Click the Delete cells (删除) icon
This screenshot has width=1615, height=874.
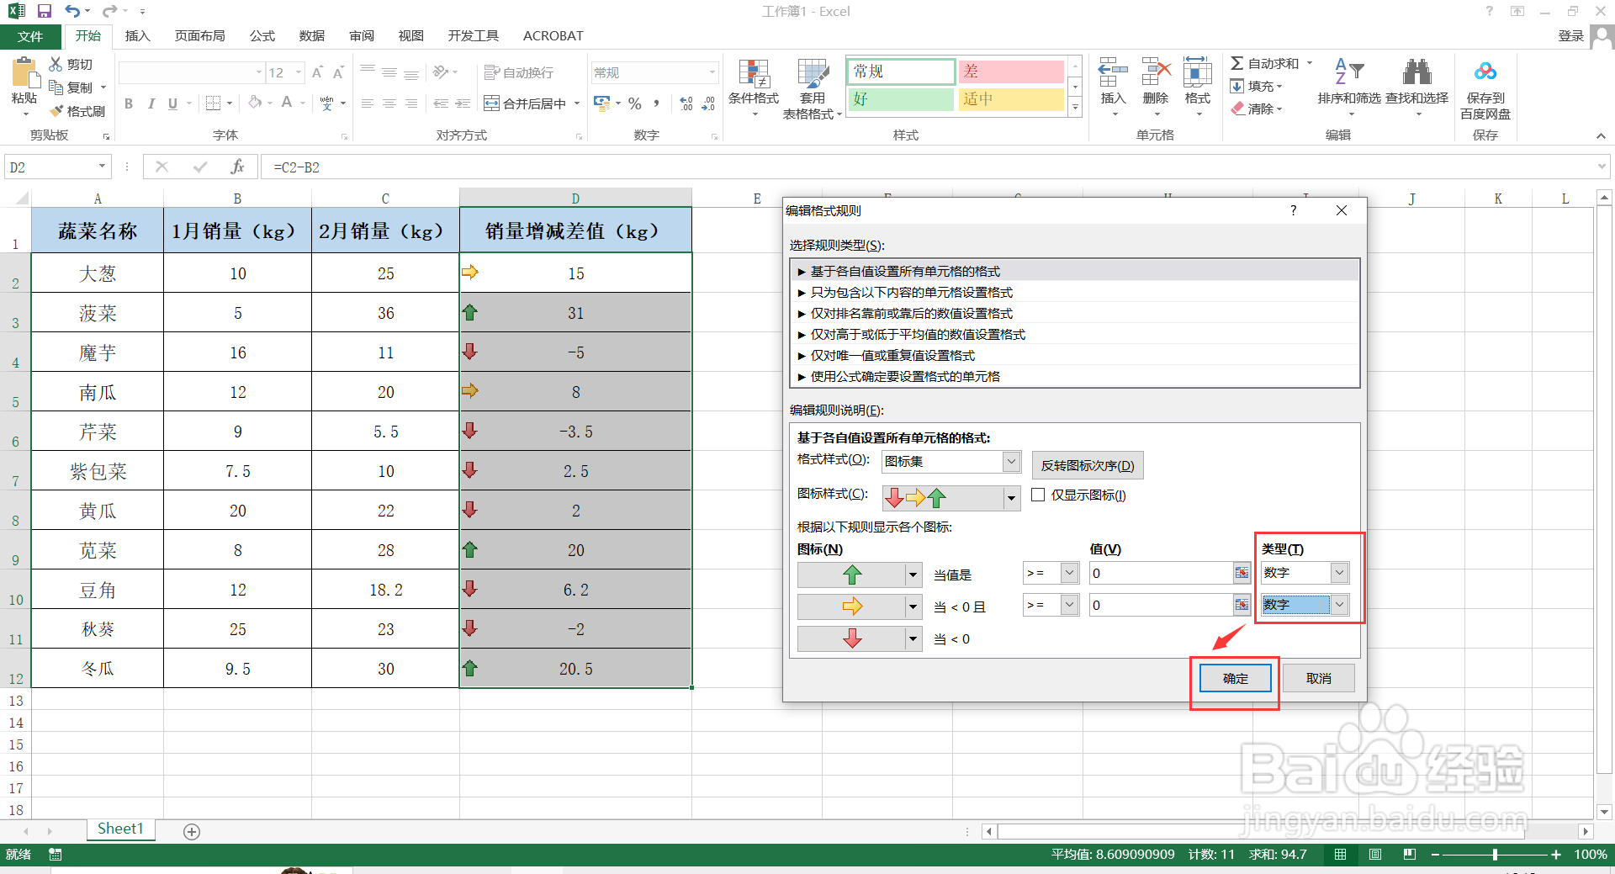click(1156, 73)
